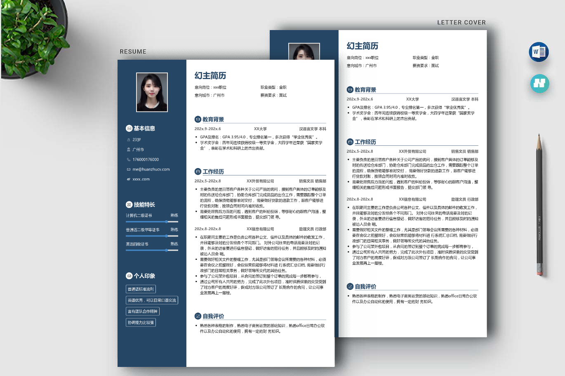Click XX大学 on the front resume
The width and height of the screenshot is (565, 376).
tap(260, 129)
